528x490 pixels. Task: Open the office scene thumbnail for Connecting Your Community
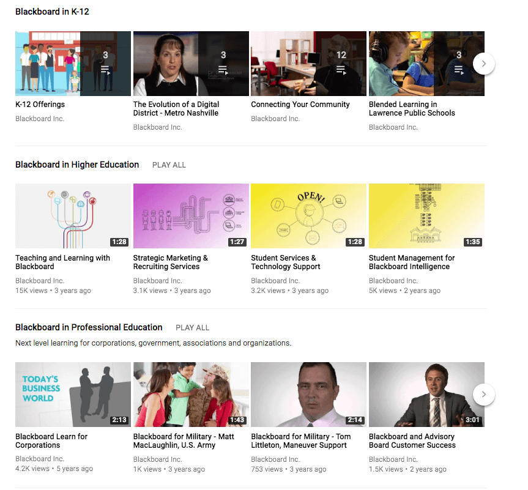(309, 64)
